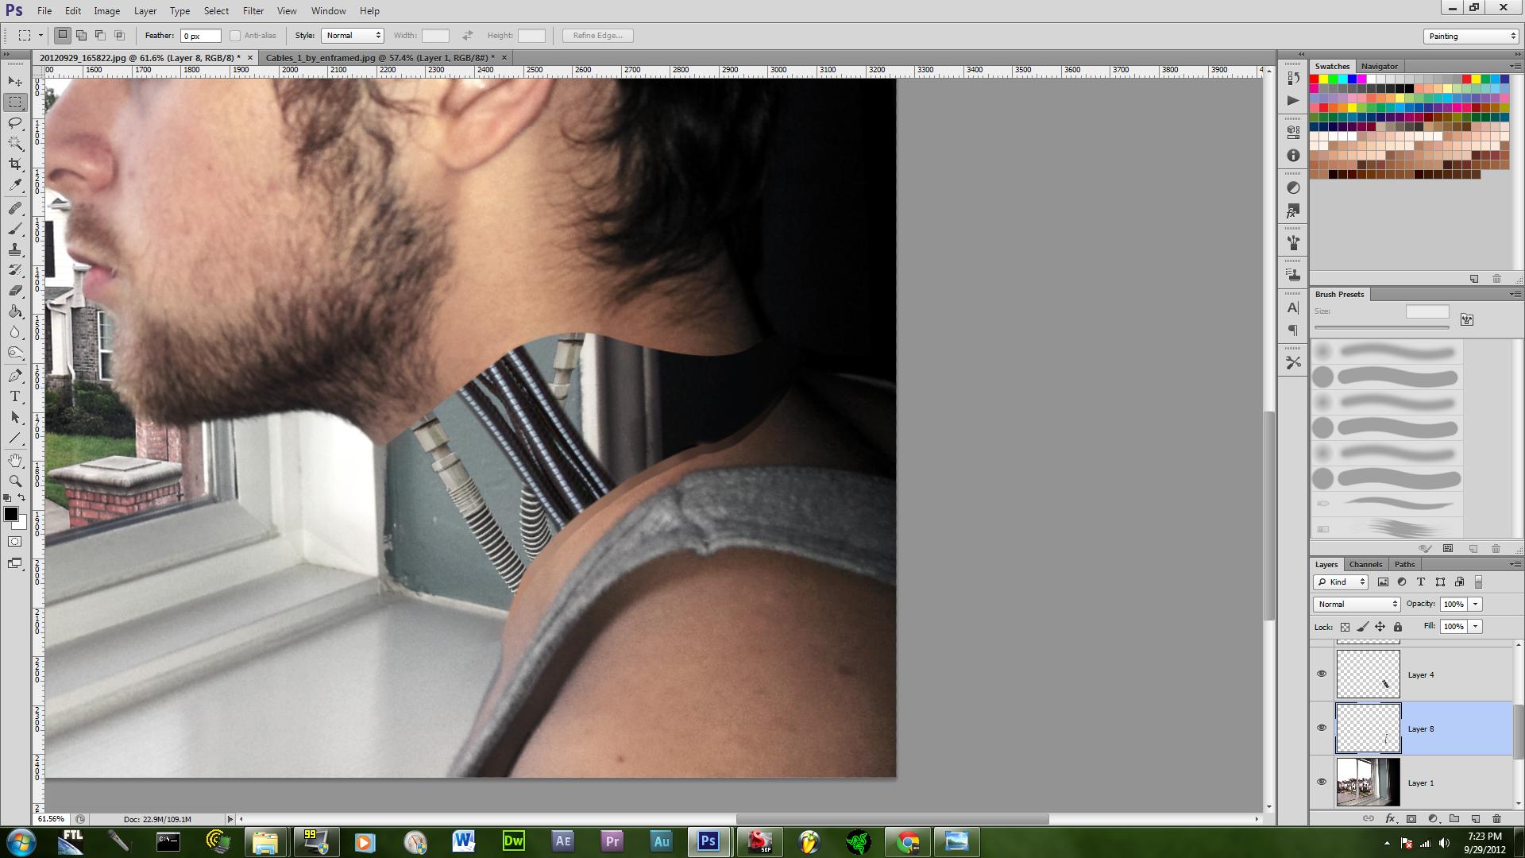Image resolution: width=1525 pixels, height=858 pixels.
Task: Delete layer with Layers trash icon
Action: pyautogui.click(x=1496, y=818)
